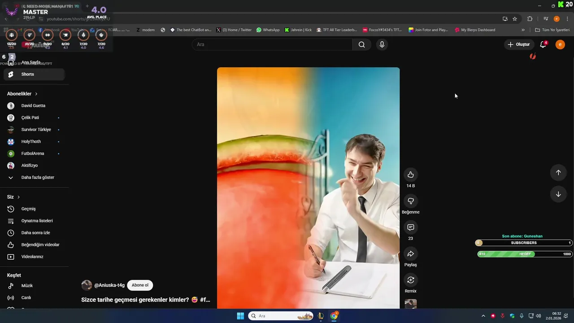Open League of Legends from taskbar
The width and height of the screenshot is (574, 323).
pos(321,316)
